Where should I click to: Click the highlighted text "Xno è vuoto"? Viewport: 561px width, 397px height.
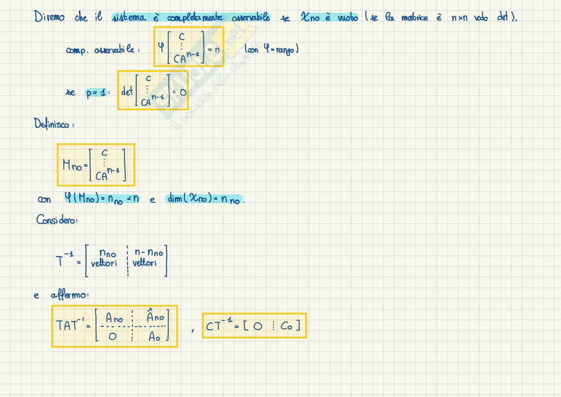[x=329, y=17]
